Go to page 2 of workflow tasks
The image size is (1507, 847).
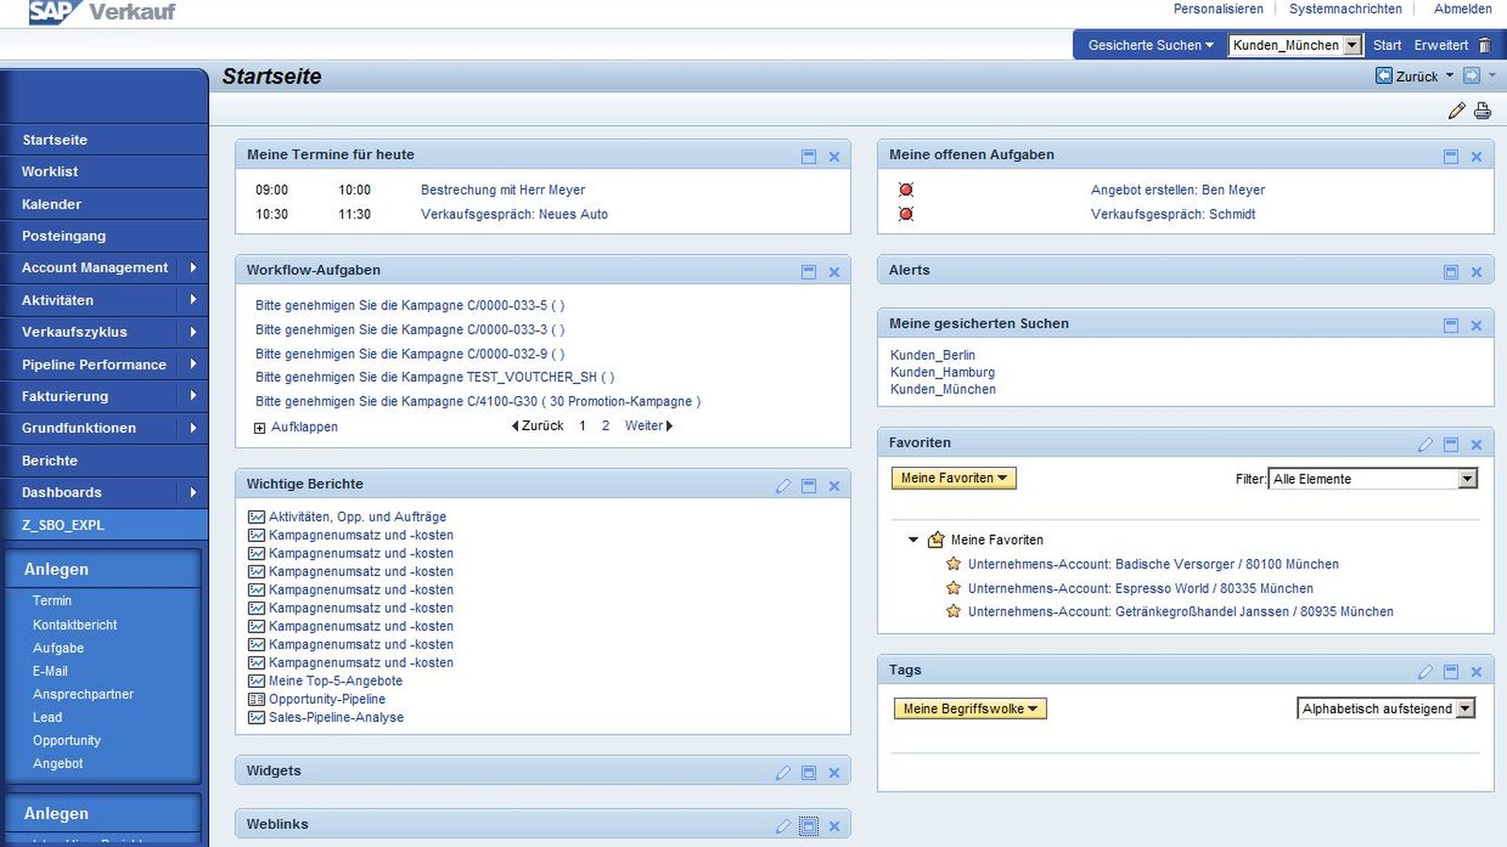pyautogui.click(x=606, y=426)
